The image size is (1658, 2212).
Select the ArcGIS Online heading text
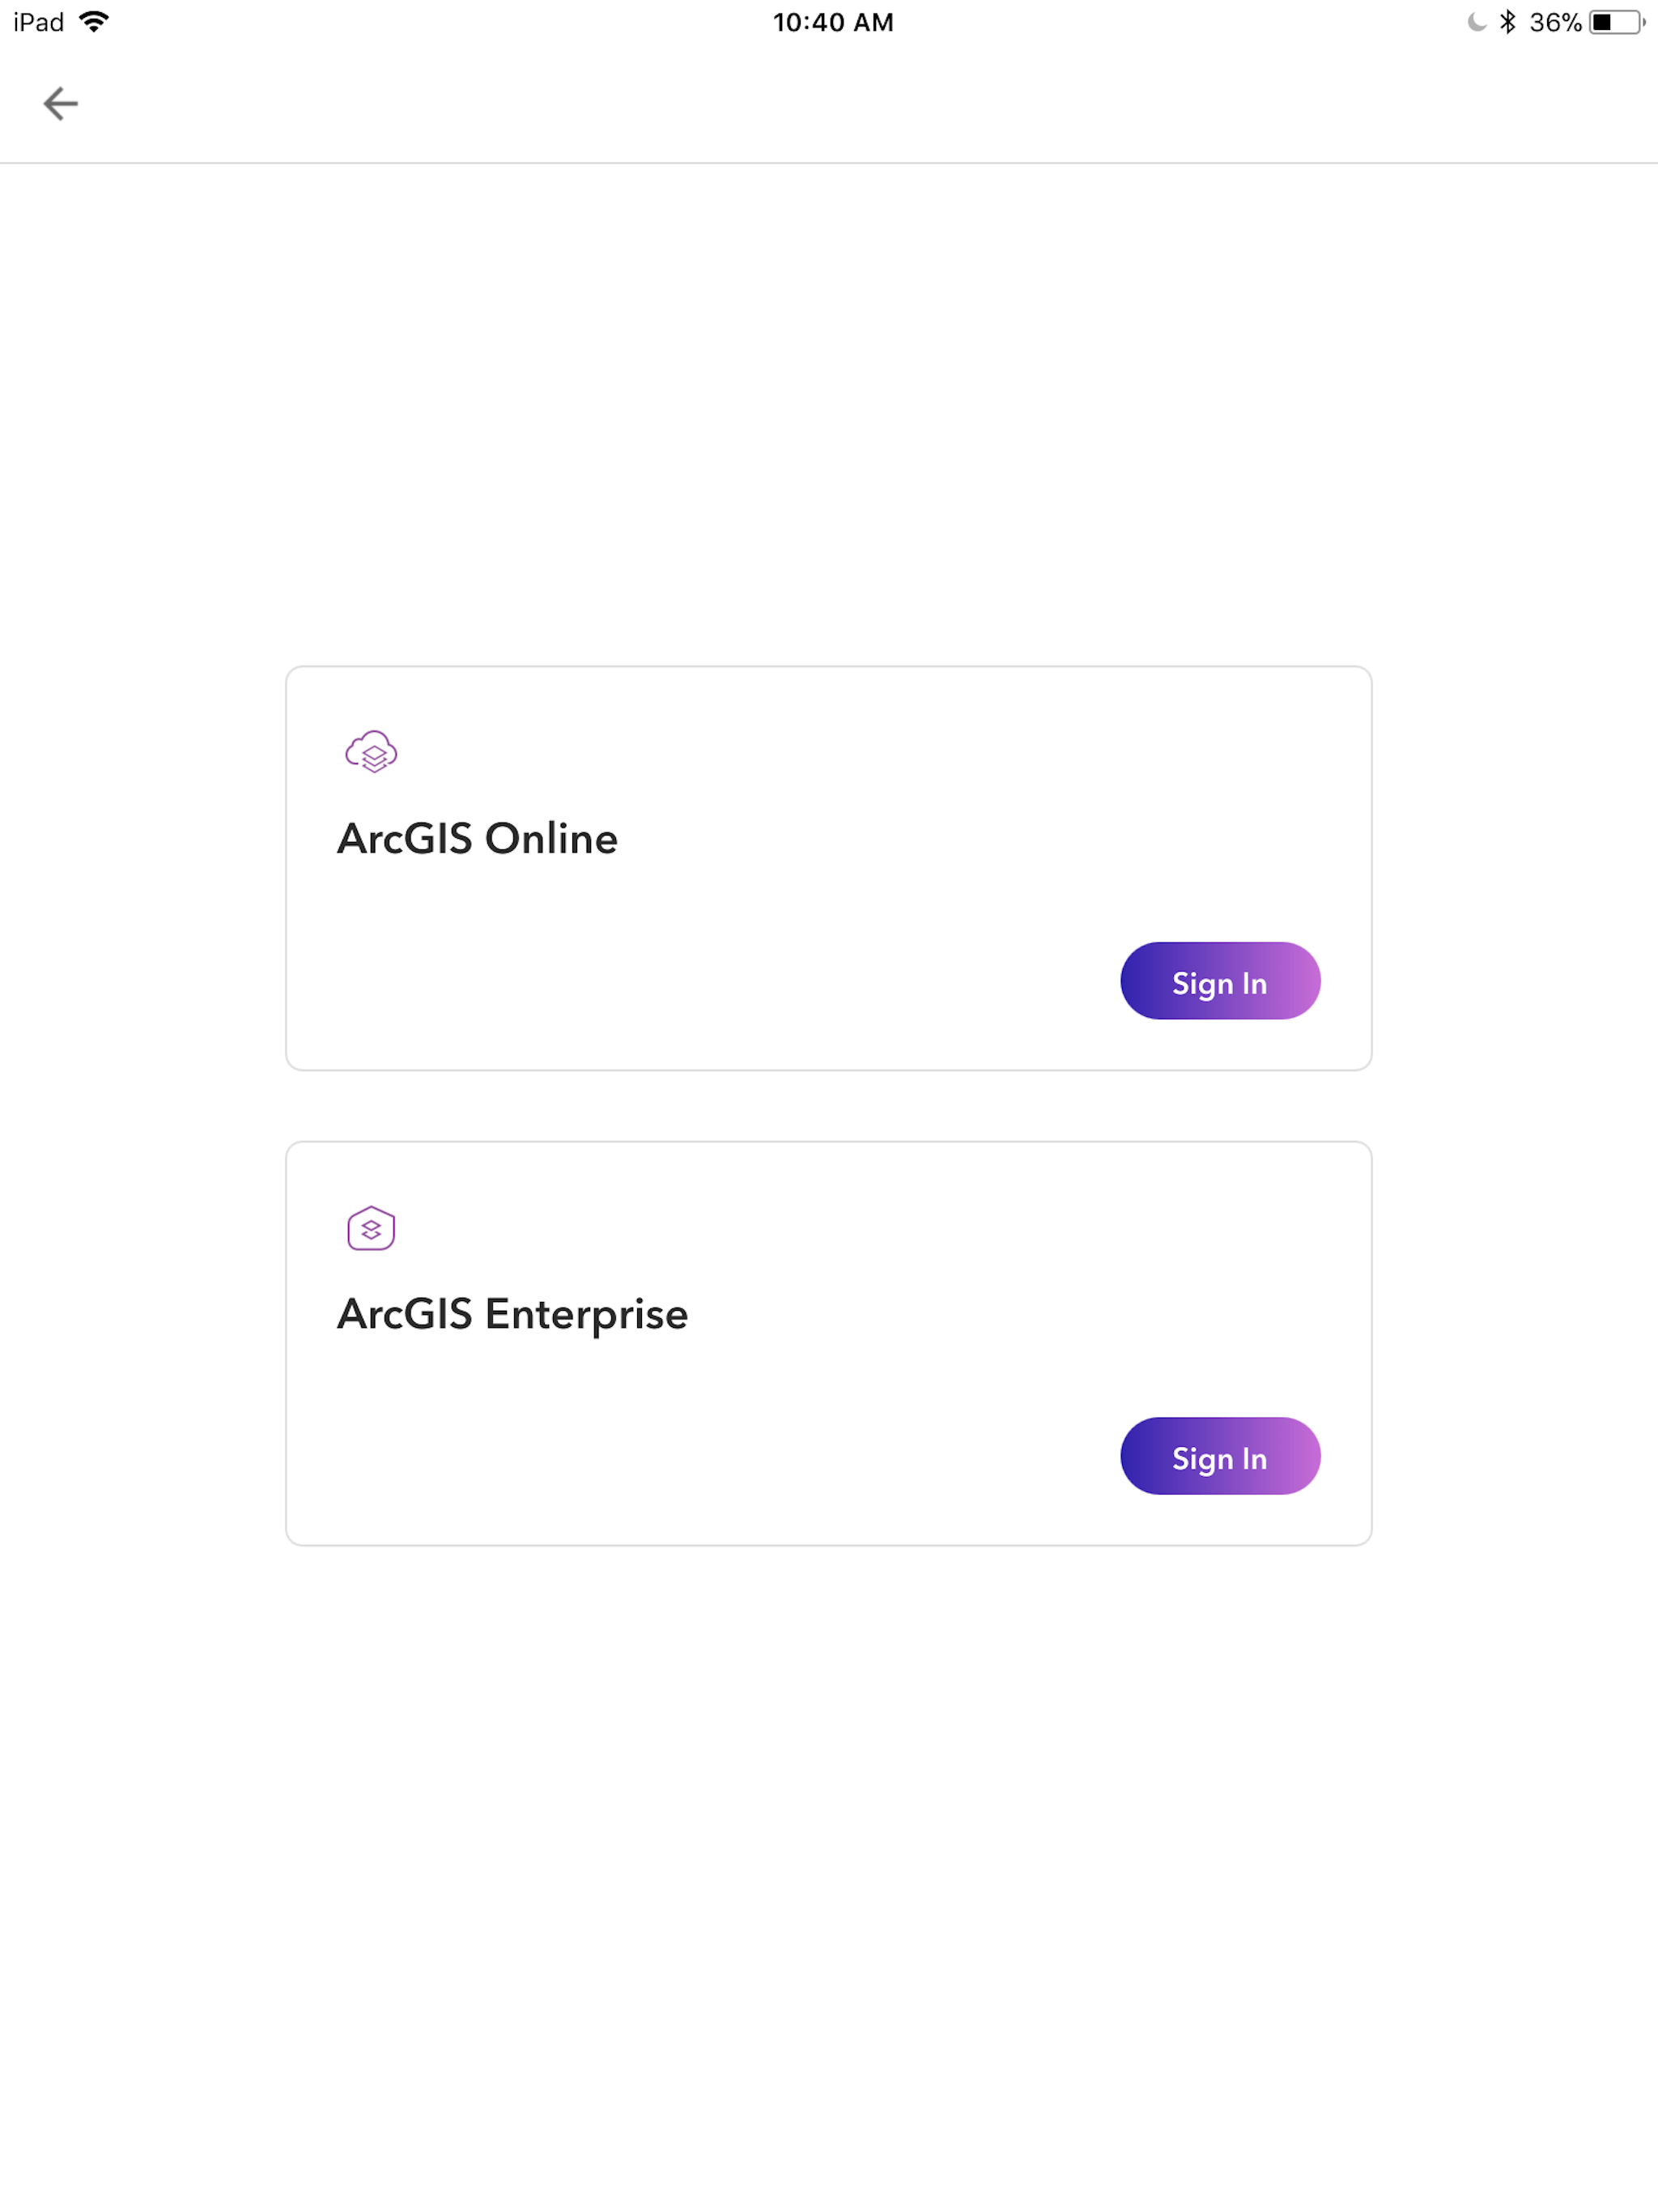tap(477, 838)
